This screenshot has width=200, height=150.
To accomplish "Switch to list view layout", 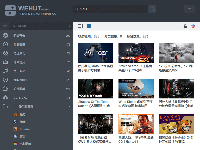I will click(80, 26).
